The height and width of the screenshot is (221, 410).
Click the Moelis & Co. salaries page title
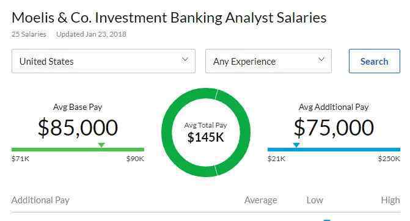pyautogui.click(x=169, y=18)
